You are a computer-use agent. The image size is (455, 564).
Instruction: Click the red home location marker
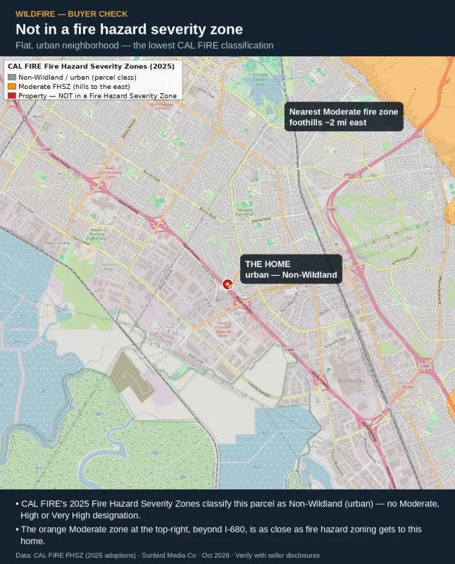click(x=227, y=284)
